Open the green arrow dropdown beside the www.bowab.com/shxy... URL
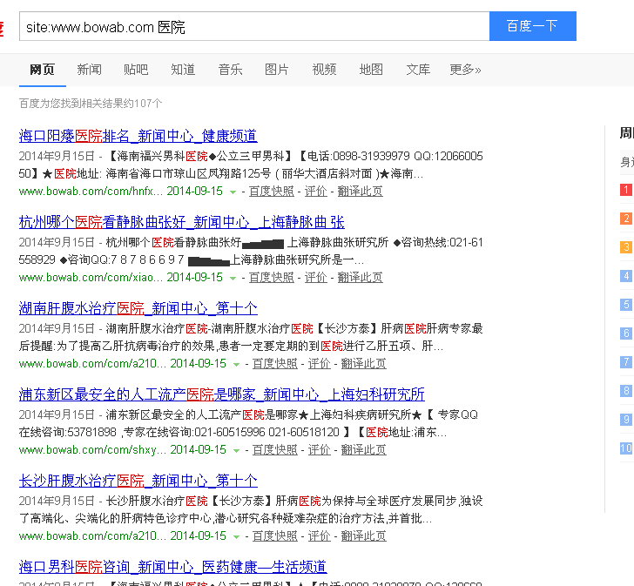Screen dimensions: 634x586 (x=237, y=450)
